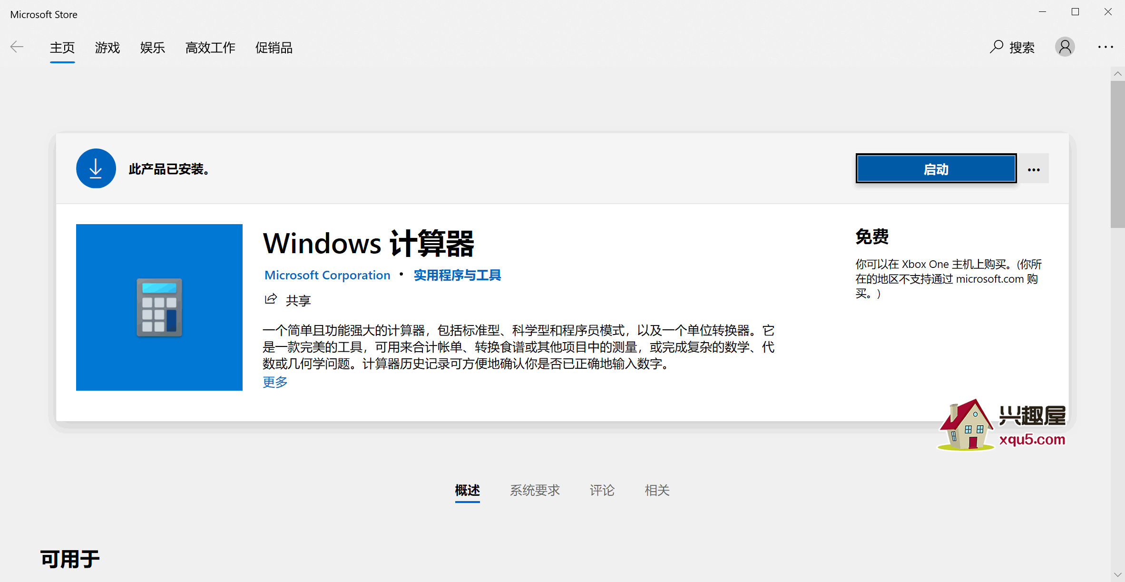This screenshot has width=1125, height=582.
Task: Select the 主页 tab
Action: pyautogui.click(x=62, y=48)
